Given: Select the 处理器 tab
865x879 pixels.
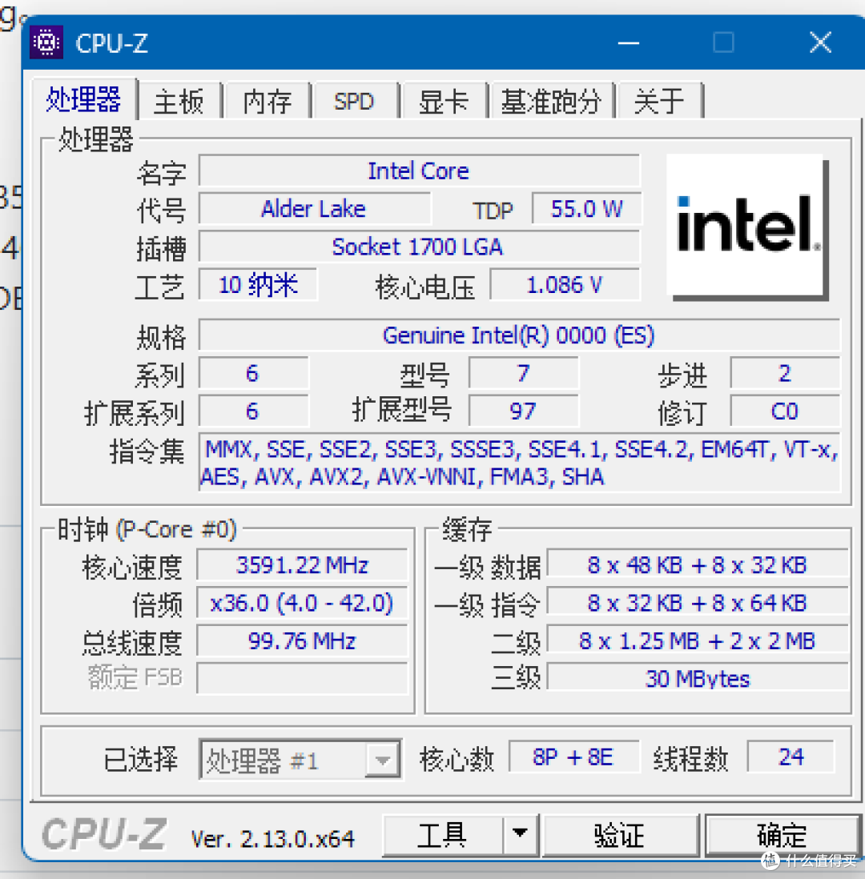Looking at the screenshot, I should tap(83, 99).
